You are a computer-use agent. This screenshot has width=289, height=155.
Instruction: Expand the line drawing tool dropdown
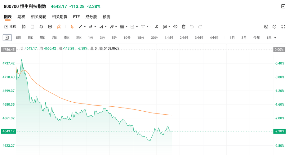tap(84, 27)
